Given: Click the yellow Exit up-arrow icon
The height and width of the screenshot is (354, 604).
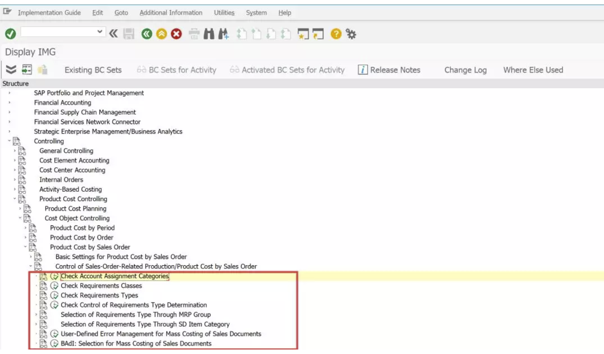Looking at the screenshot, I should 162,34.
